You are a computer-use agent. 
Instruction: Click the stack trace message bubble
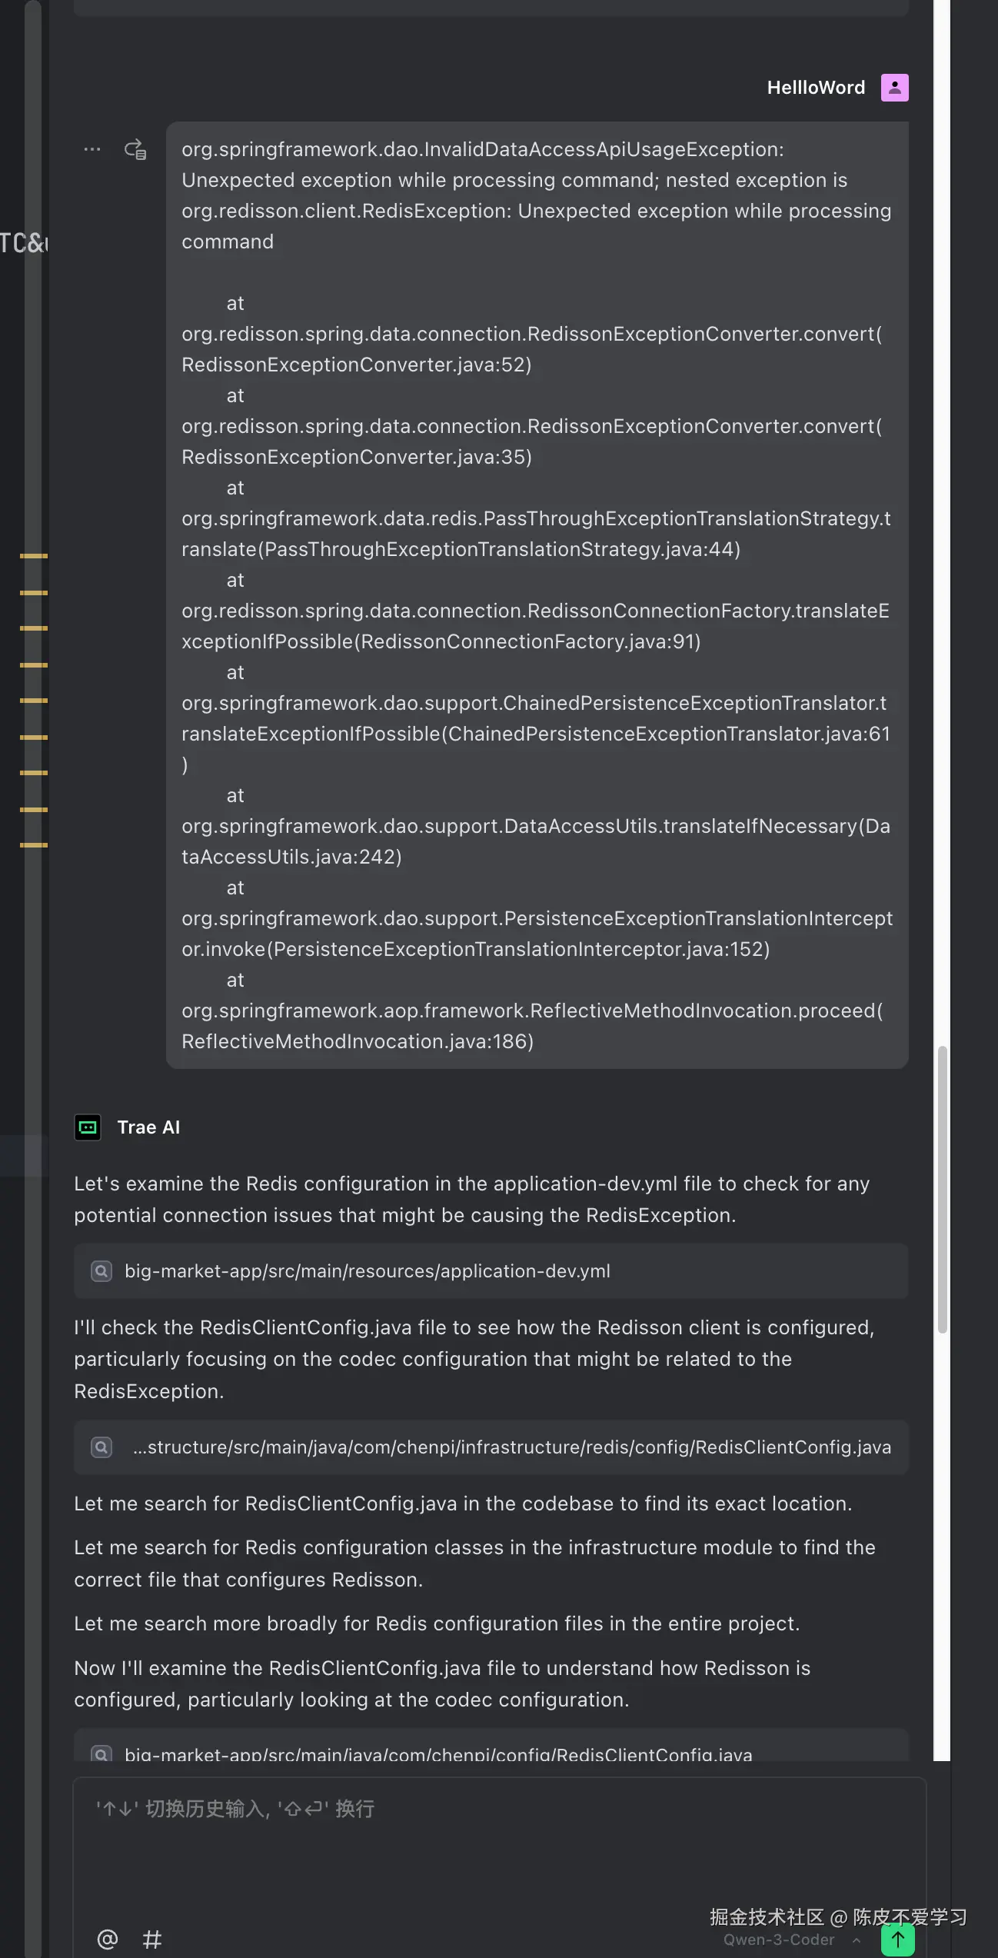[x=537, y=594]
